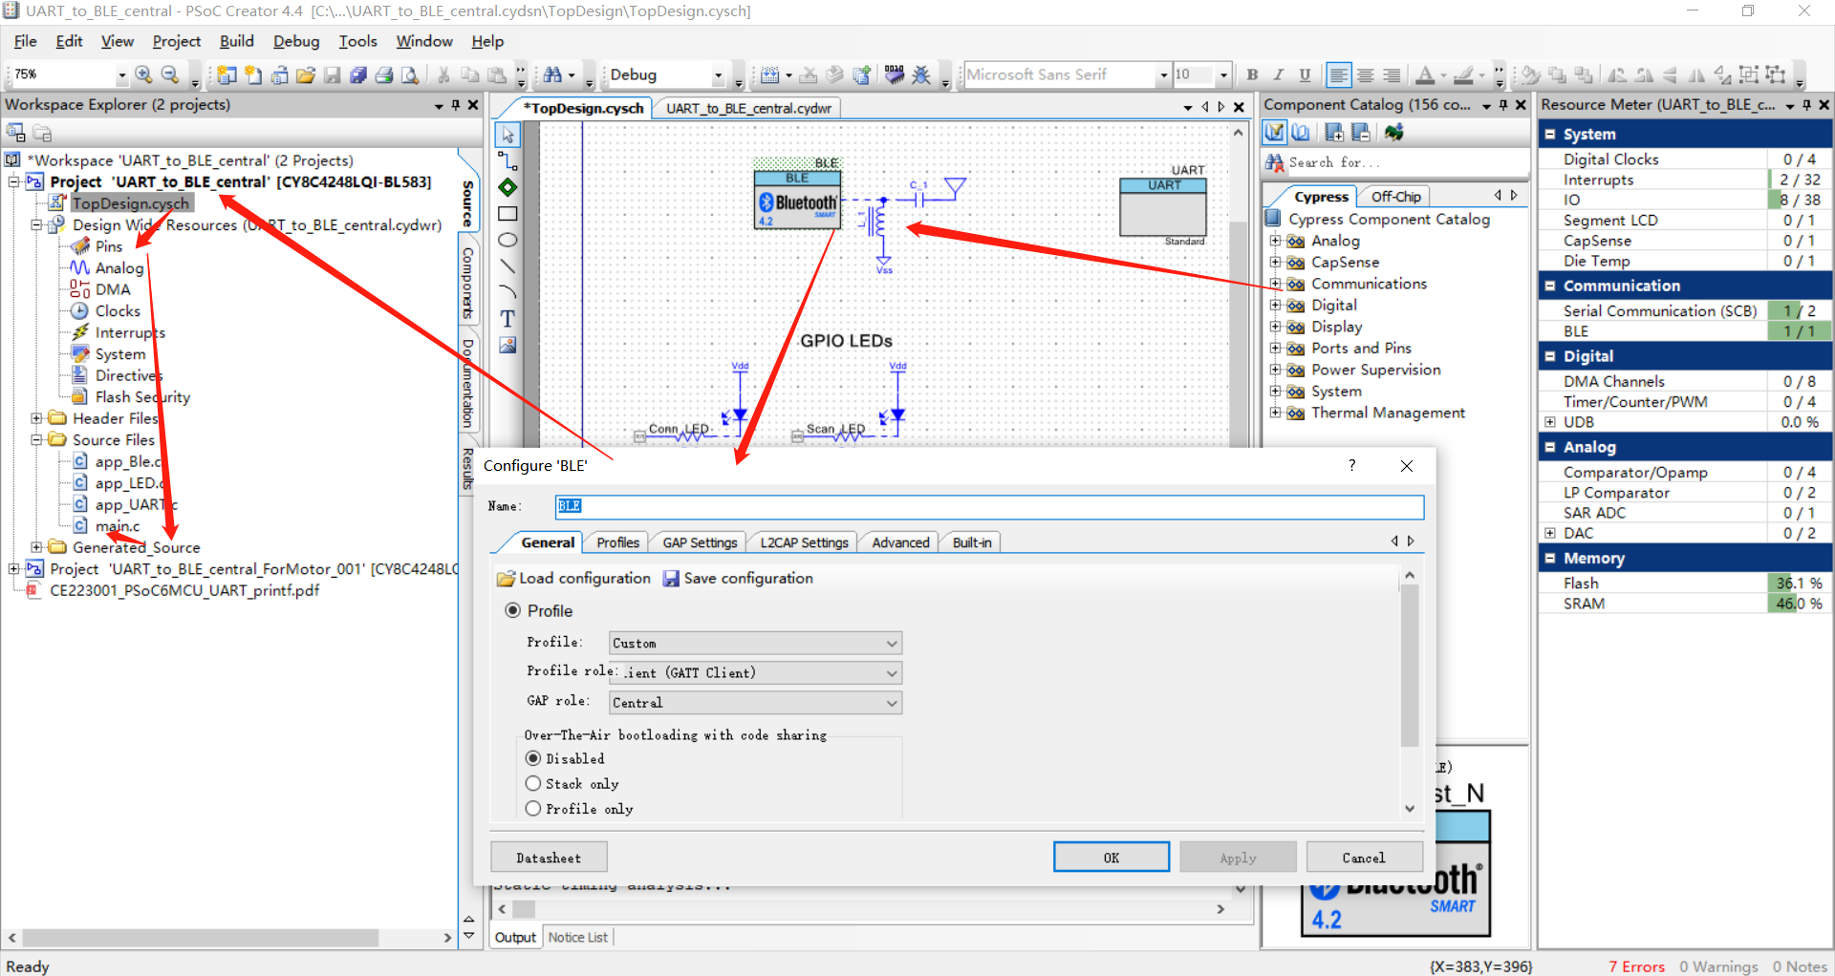Image resolution: width=1835 pixels, height=976 pixels.
Task: Select the Rectangle shape tool
Action: pyautogui.click(x=507, y=214)
